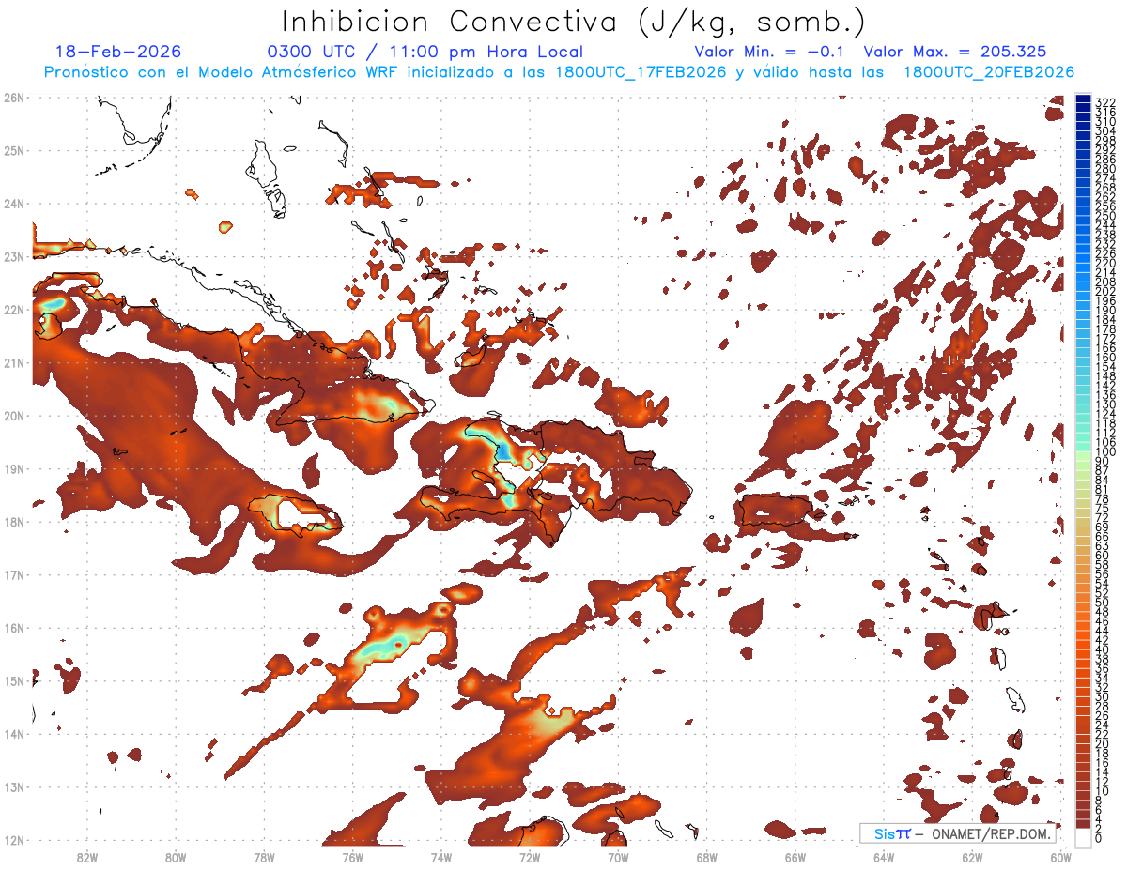
Task: Click latitude label 17N
Action: [x=14, y=574]
